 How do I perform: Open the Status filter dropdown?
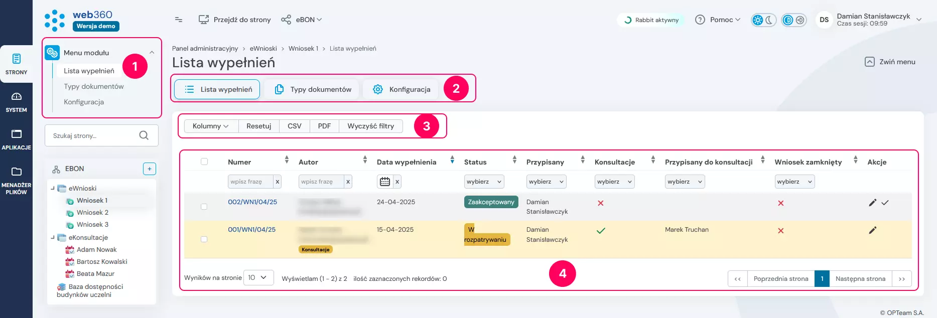click(484, 182)
